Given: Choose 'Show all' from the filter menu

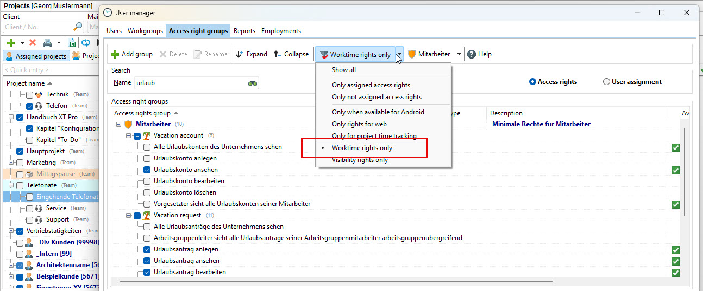Looking at the screenshot, I should pos(344,70).
